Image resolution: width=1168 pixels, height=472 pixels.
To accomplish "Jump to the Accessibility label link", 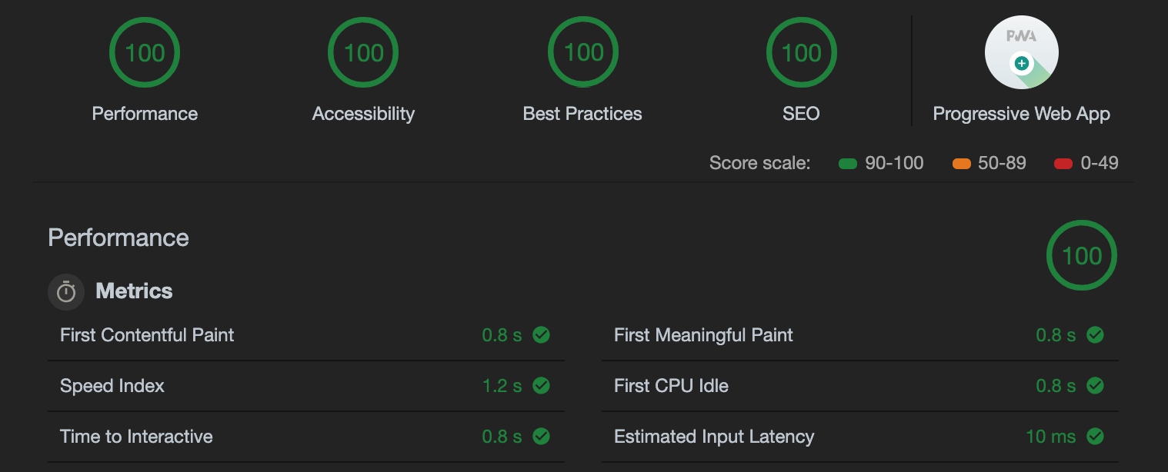I will 363,114.
